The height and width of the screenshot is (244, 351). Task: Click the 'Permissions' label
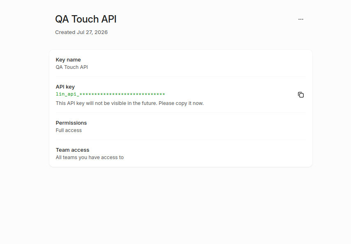click(71, 123)
